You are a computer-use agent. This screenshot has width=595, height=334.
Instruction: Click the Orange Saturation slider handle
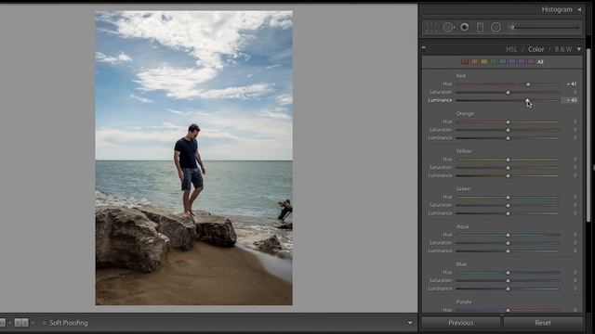[x=509, y=130]
